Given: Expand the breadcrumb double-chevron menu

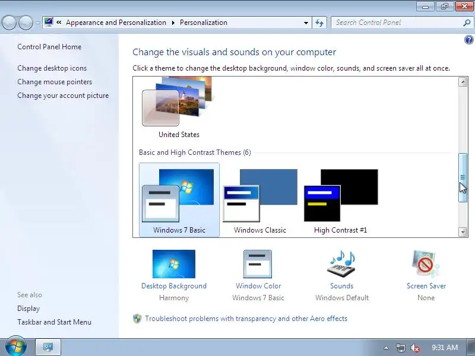Looking at the screenshot, I should point(59,23).
